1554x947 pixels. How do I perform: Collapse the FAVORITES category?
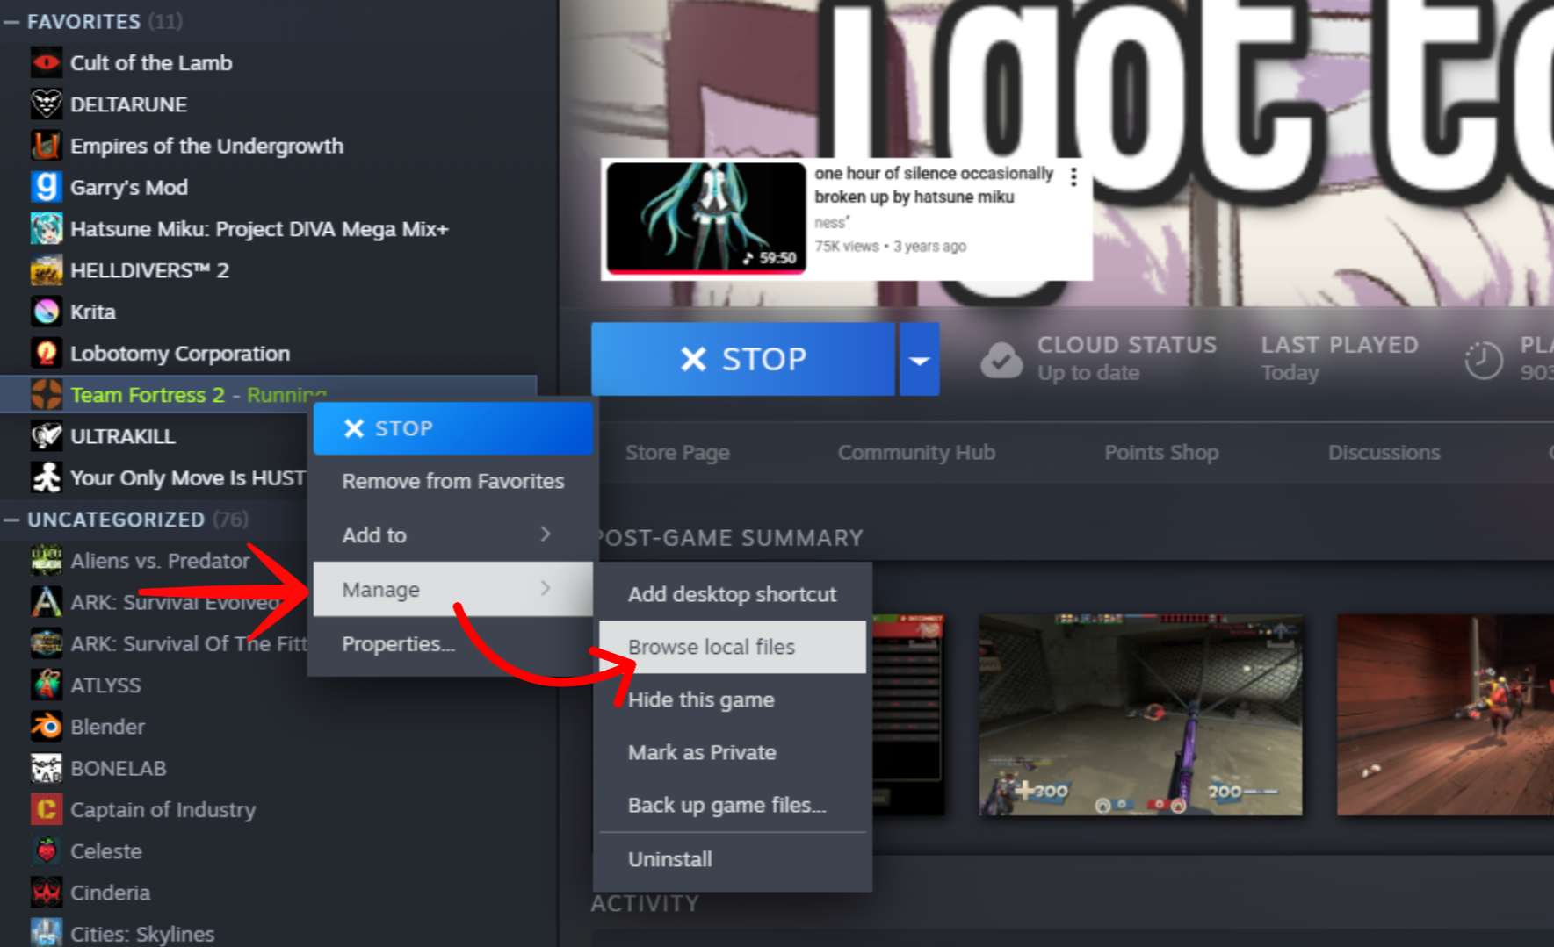(11, 22)
